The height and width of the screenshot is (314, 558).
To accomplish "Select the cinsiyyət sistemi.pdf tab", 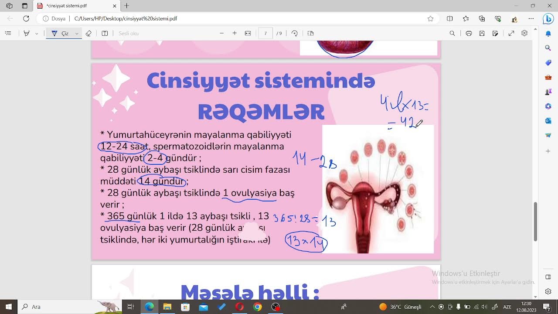I will 77,6.
